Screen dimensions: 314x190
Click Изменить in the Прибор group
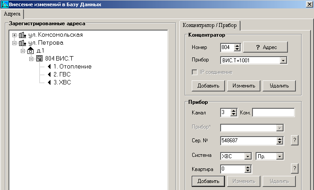pos(244,181)
